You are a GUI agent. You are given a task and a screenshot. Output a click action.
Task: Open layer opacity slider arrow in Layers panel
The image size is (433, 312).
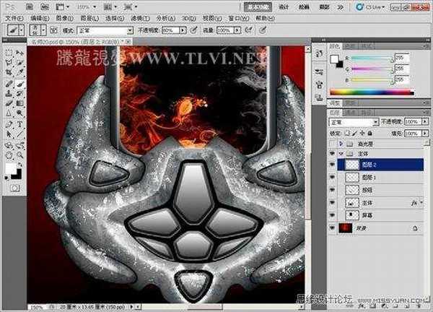pyautogui.click(x=425, y=121)
